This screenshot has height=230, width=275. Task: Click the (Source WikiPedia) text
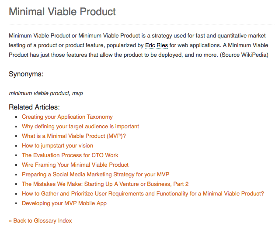click(x=244, y=55)
